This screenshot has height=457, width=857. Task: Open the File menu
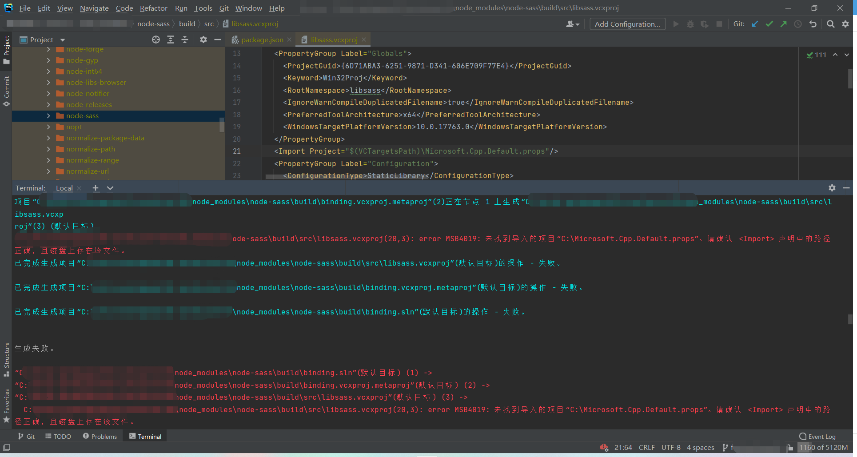click(25, 8)
